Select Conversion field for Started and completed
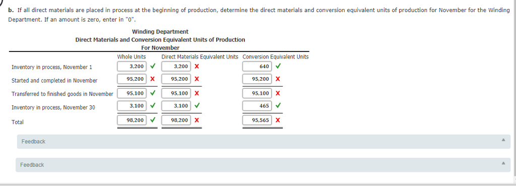Screen dimensions: 516x186 pyautogui.click(x=257, y=79)
